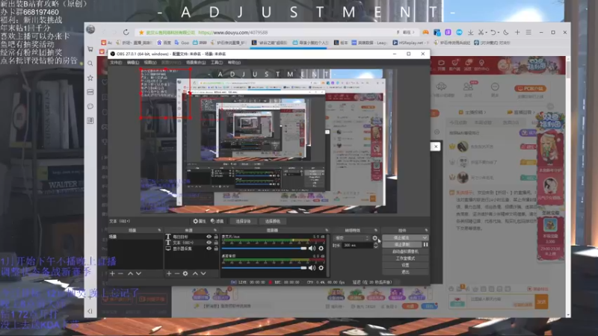598x336 pixels.
Task: Open desktop audio (桌面音频) settings gear
Action: pyautogui.click(x=321, y=268)
